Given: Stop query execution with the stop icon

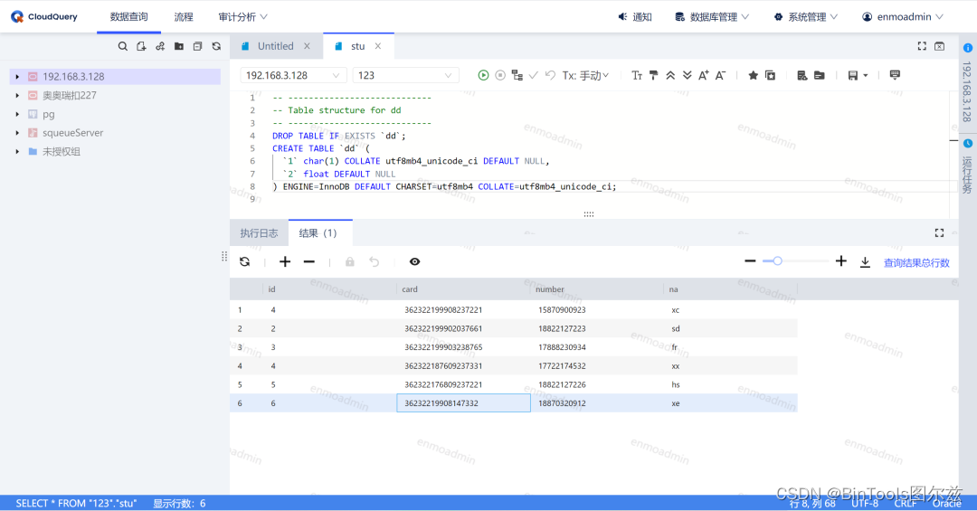Looking at the screenshot, I should 499,75.
